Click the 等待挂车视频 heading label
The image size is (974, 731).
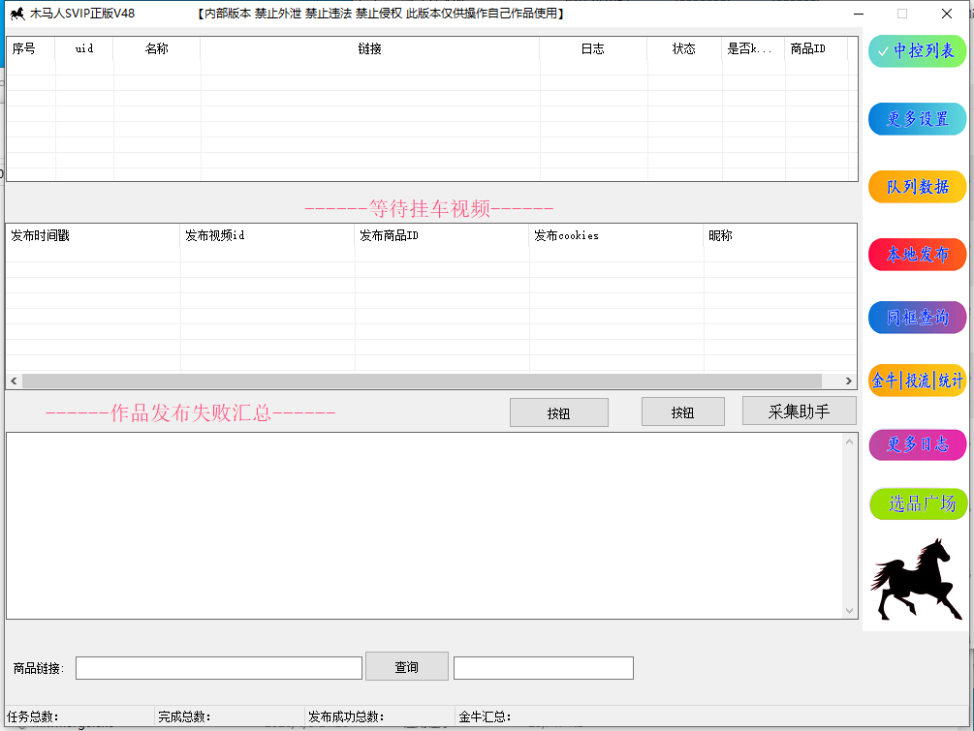click(428, 208)
